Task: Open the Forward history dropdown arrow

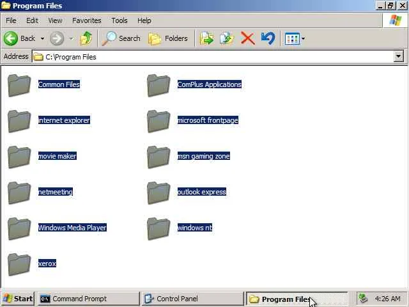Action: coord(71,38)
